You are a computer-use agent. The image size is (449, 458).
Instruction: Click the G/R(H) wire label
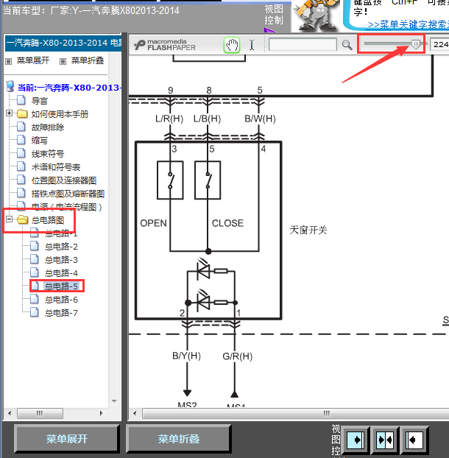click(237, 356)
